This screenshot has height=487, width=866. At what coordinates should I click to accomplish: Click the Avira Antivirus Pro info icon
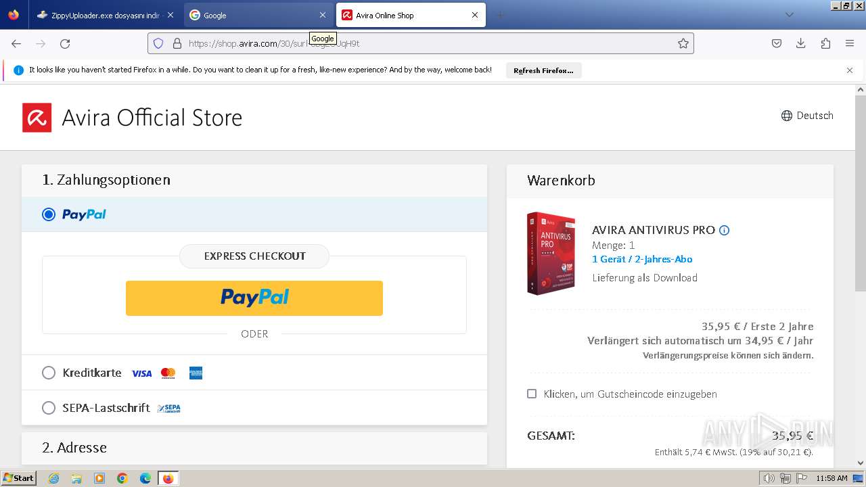[x=724, y=230]
